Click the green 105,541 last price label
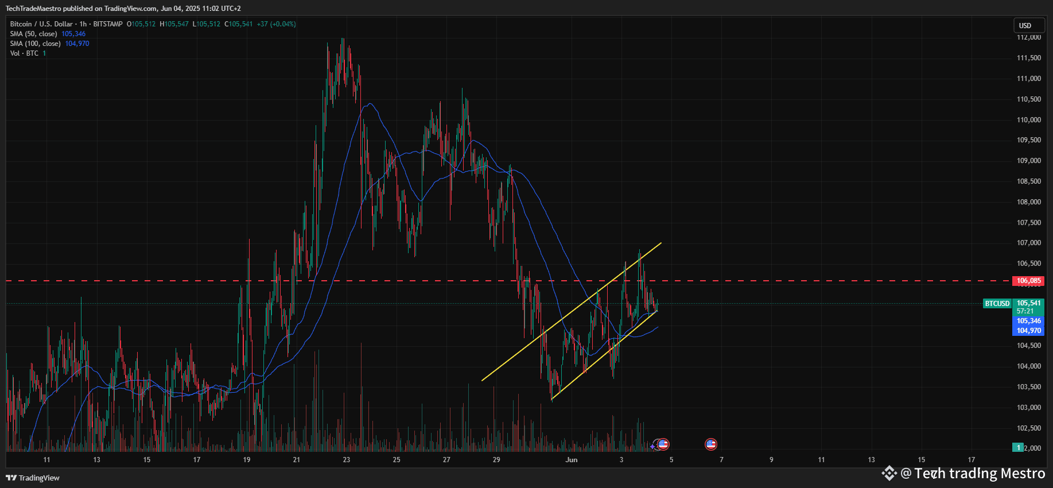Screen dimensions: 1053x488 pos(1028,303)
